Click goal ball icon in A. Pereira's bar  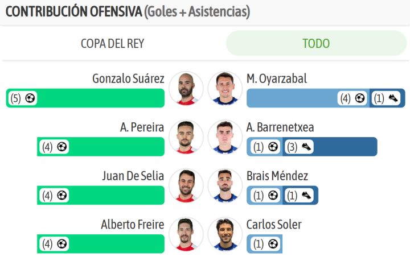[x=62, y=147]
